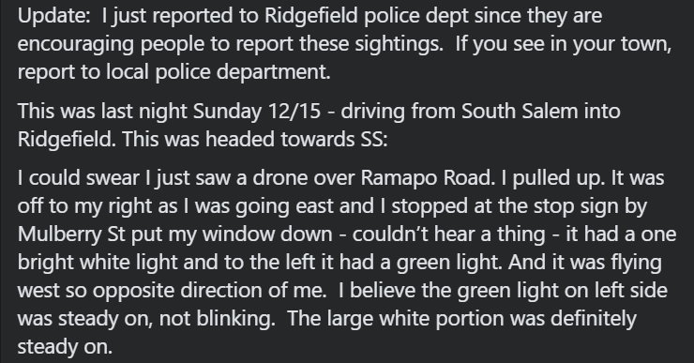This screenshot has height=363, width=694.
Task: Click the word "encouraging" in the first paragraph
Action: pos(76,44)
